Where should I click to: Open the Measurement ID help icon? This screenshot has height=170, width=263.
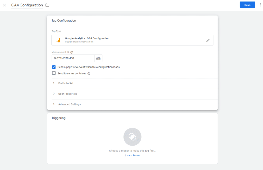pos(72,52)
